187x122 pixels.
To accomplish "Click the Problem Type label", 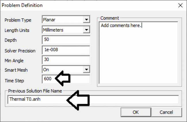I will (x=18, y=20).
